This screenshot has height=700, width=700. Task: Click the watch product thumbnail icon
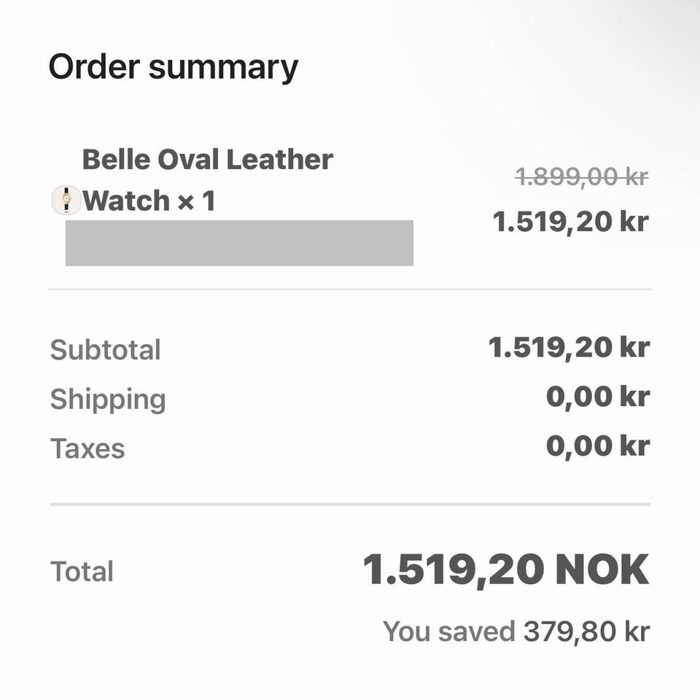click(x=66, y=200)
